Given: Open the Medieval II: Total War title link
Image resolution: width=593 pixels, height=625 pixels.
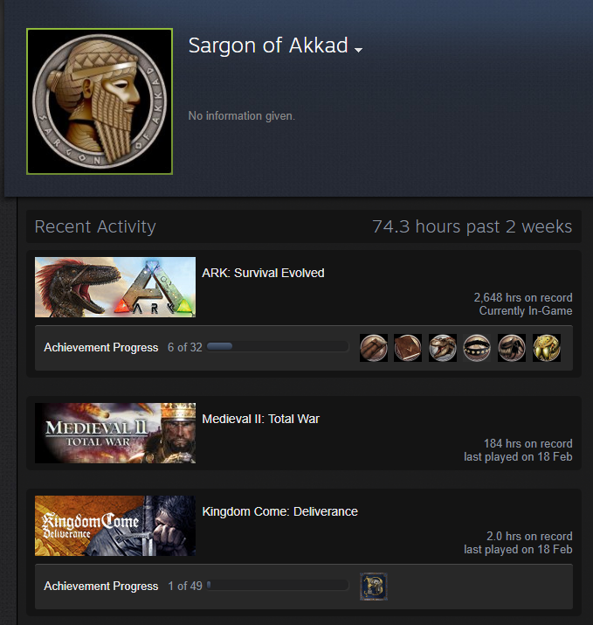Looking at the screenshot, I should click(x=260, y=419).
